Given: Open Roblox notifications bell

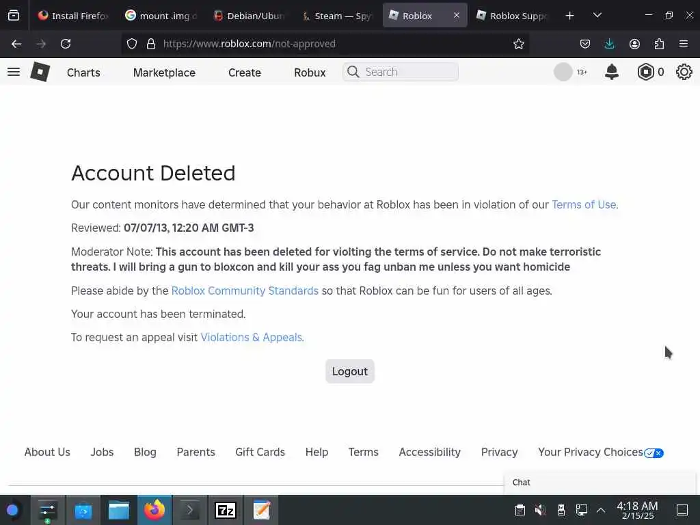Looking at the screenshot, I should point(612,72).
